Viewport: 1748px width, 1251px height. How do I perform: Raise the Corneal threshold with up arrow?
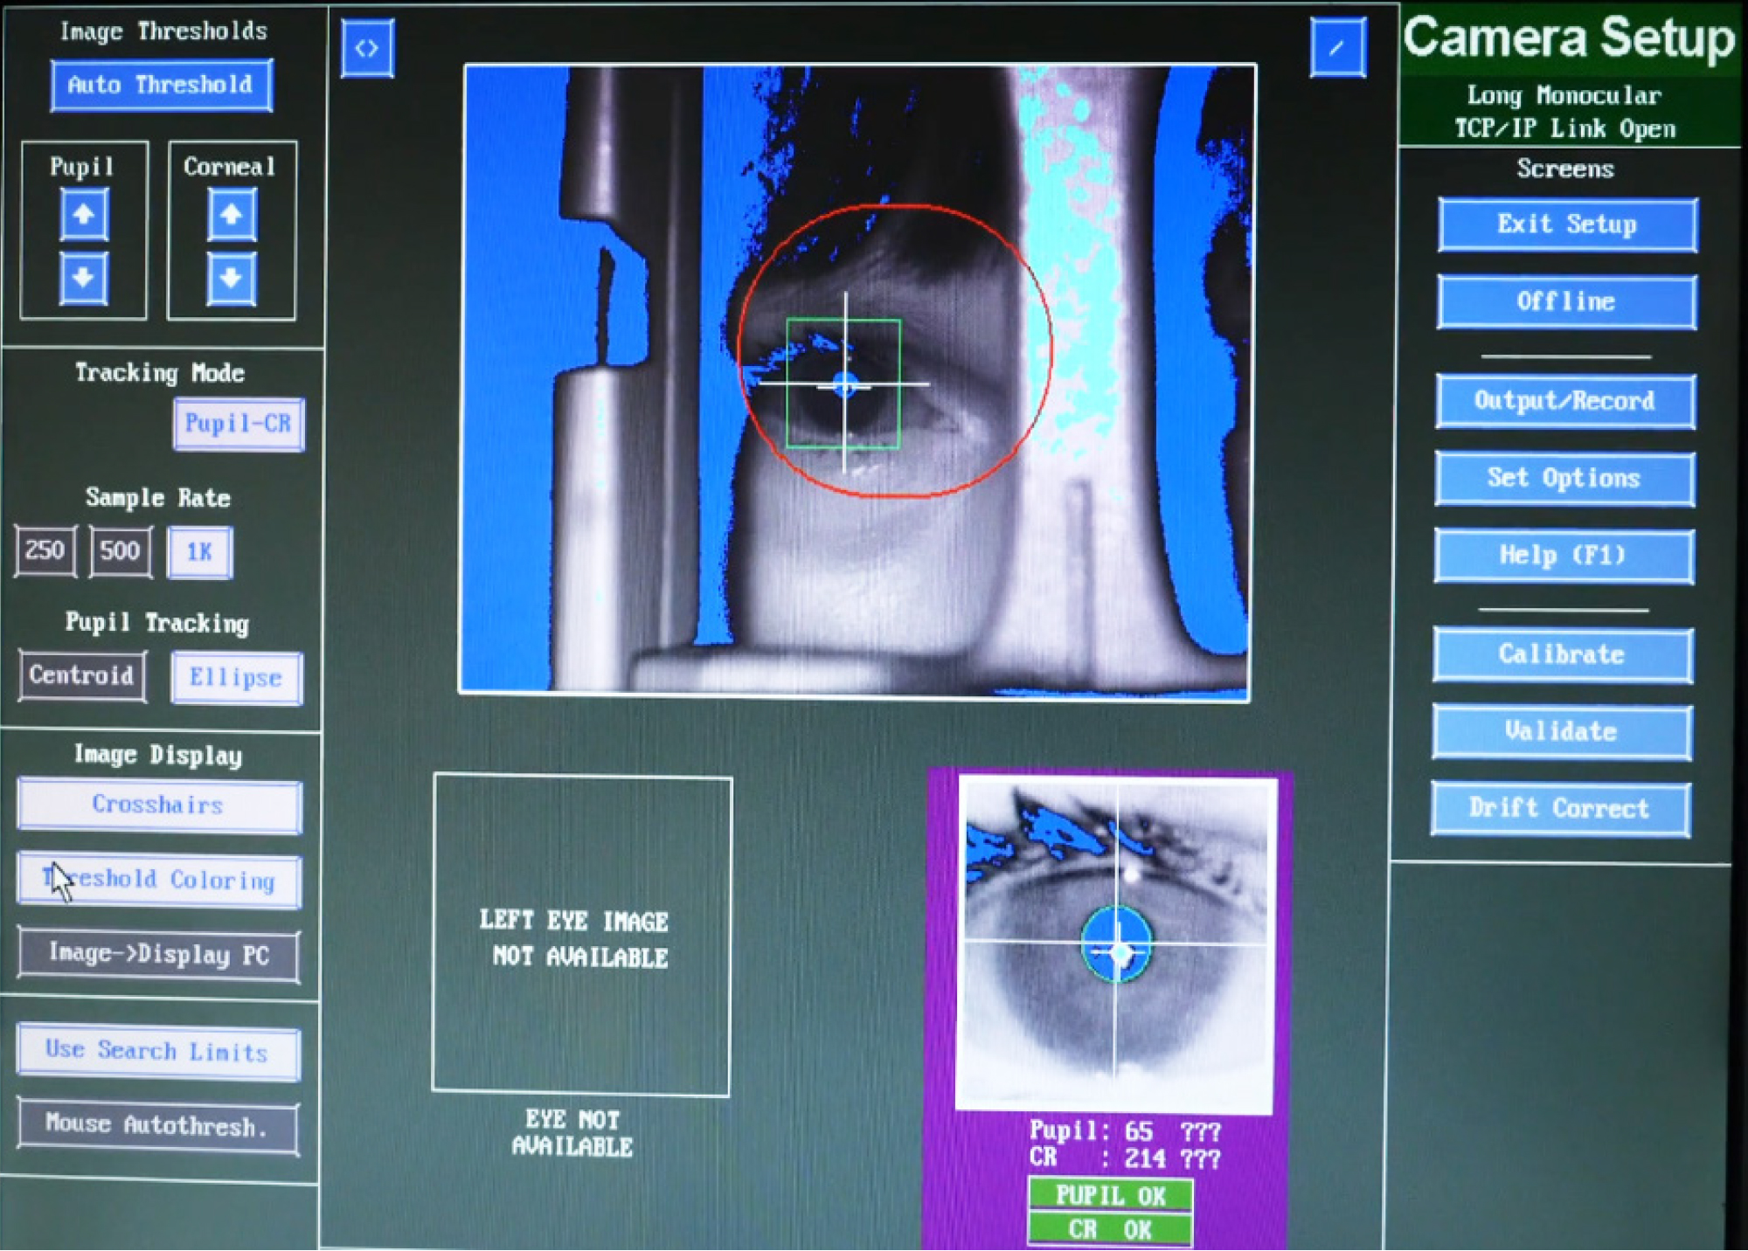click(232, 215)
